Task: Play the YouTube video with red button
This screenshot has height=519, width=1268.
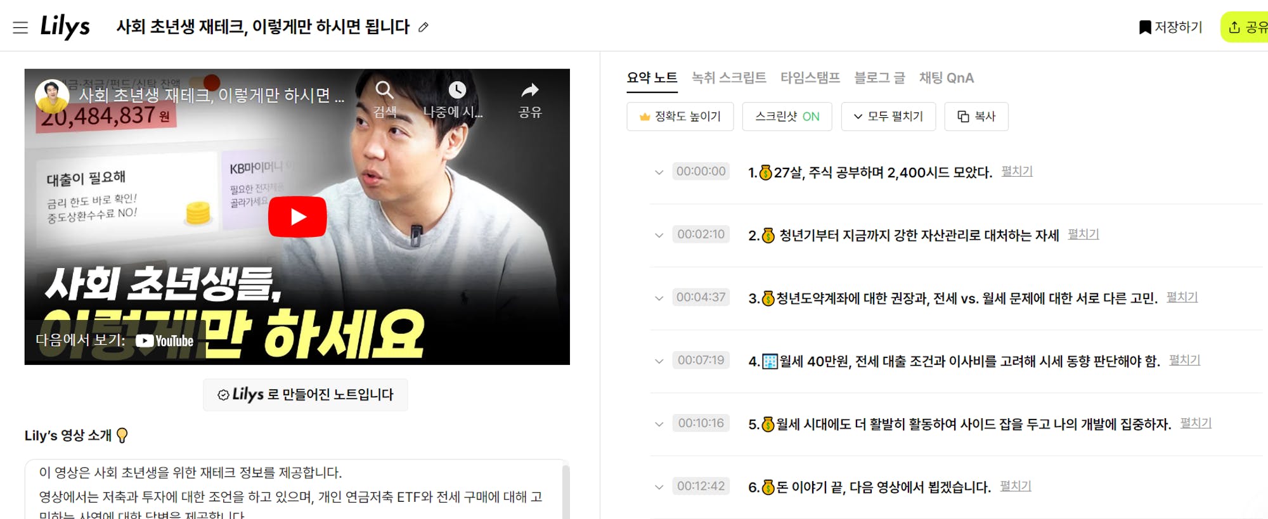Action: (297, 217)
